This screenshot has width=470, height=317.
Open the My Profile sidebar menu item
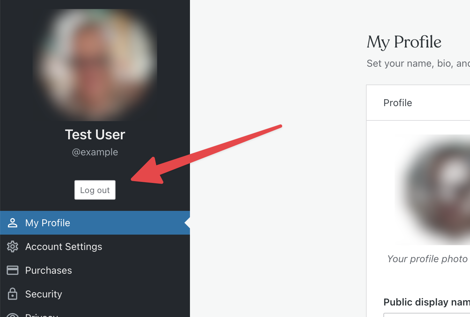tap(48, 223)
